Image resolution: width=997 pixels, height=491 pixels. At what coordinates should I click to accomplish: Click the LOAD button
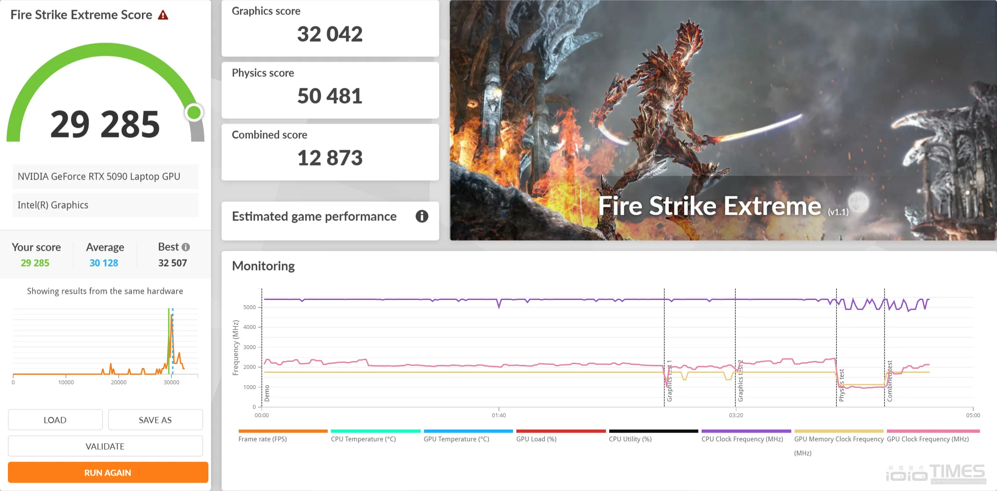55,420
